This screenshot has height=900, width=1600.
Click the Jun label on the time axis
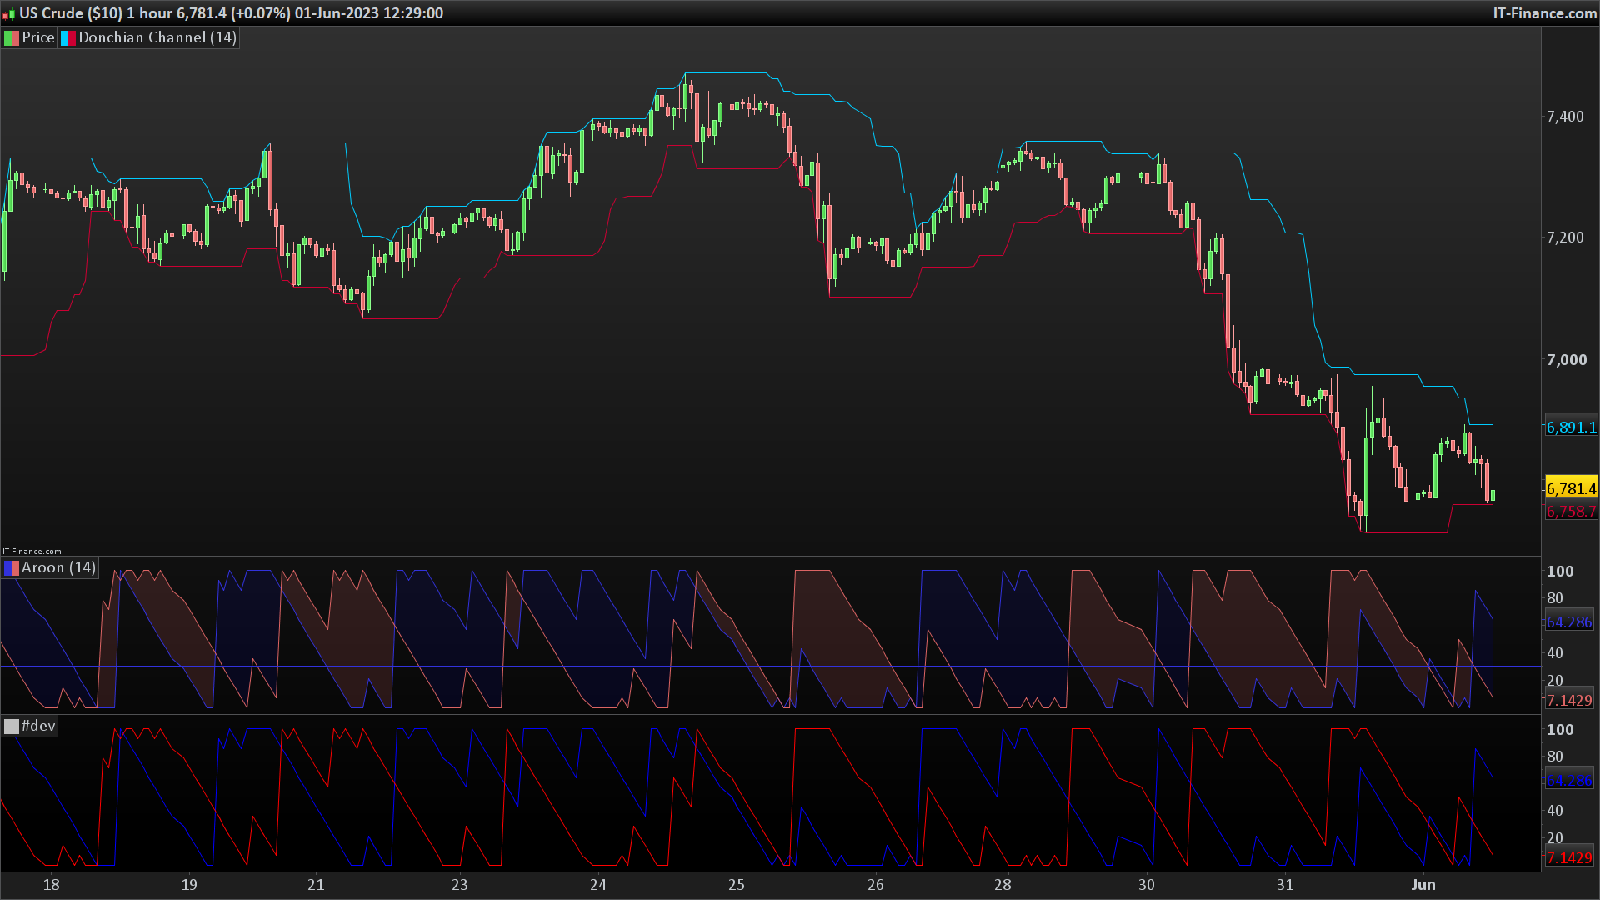coord(1423,885)
